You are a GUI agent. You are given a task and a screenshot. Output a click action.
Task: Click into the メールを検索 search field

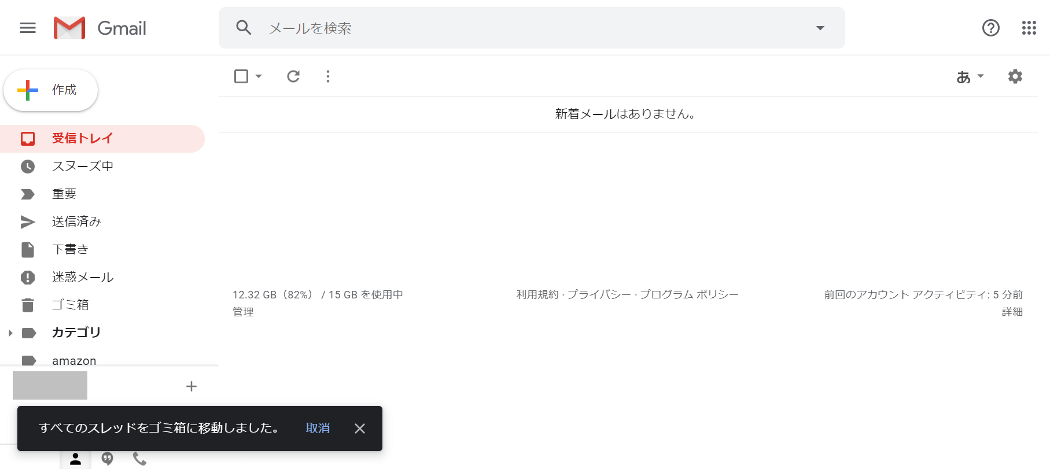[521, 28]
